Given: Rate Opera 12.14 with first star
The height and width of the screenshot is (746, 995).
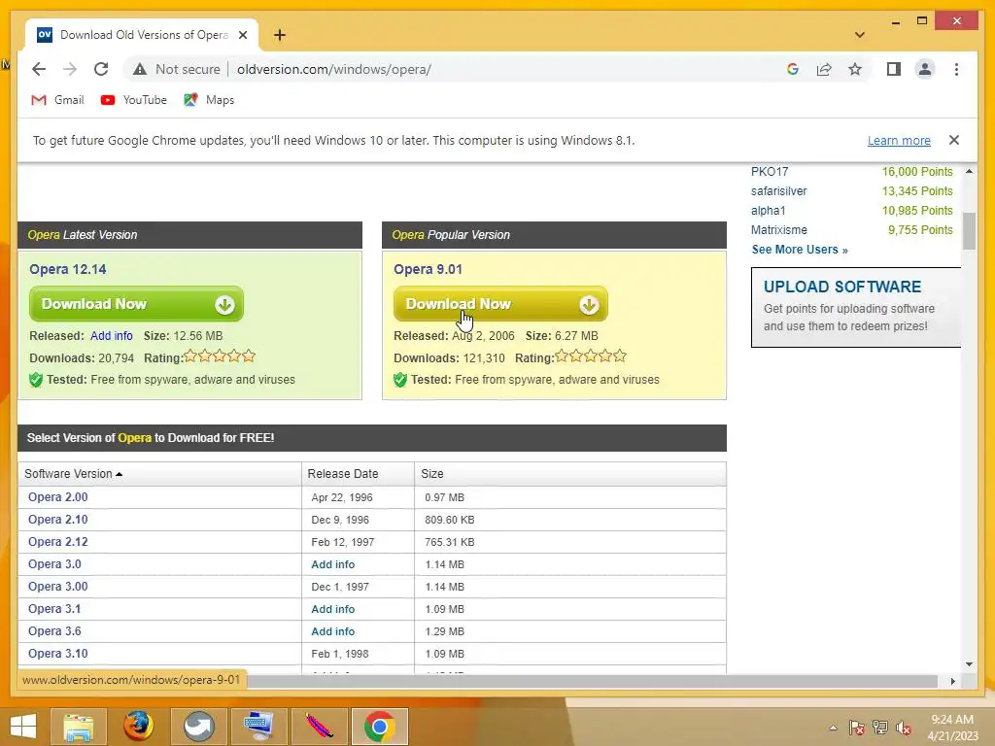Looking at the screenshot, I should [x=190, y=356].
